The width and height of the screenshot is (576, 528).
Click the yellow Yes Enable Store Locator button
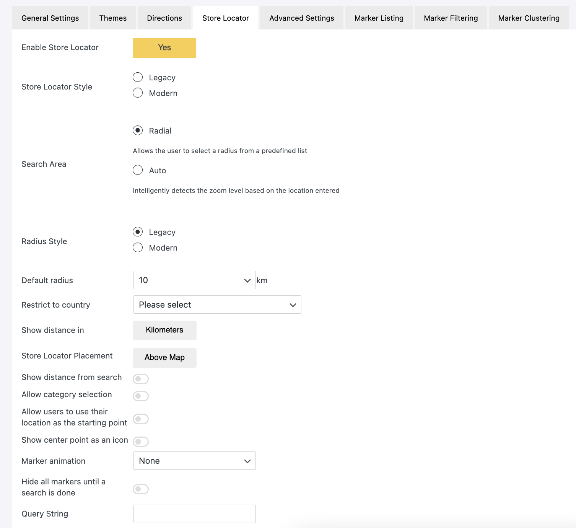point(164,48)
